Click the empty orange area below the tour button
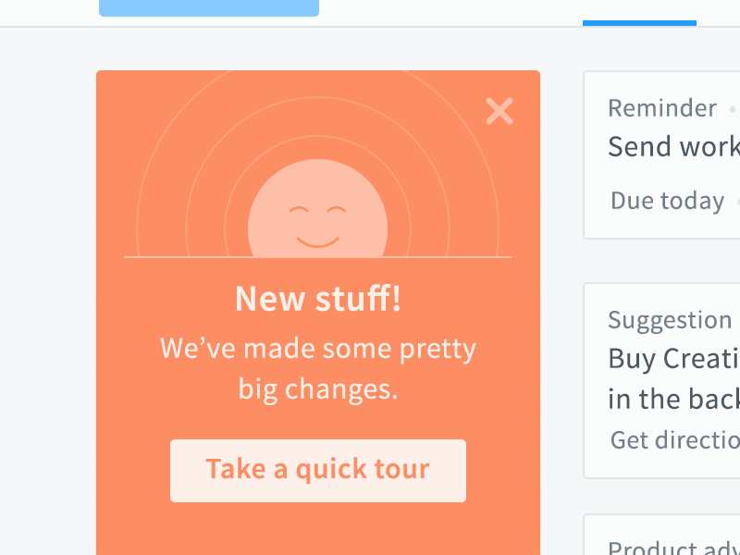The width and height of the screenshot is (740, 555). 318,528
